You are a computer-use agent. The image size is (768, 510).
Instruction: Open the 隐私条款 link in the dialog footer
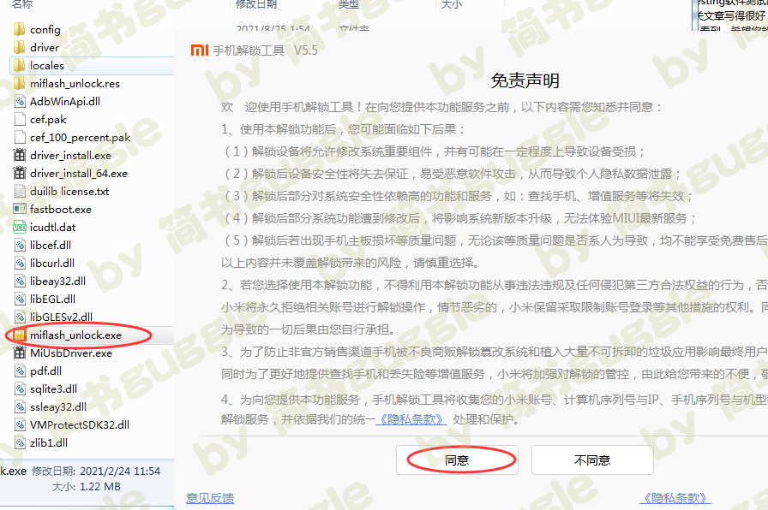click(x=675, y=498)
